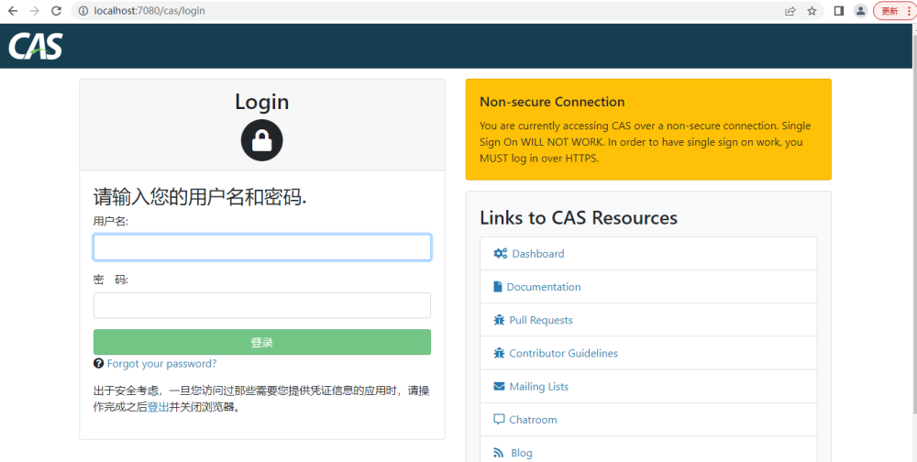The width and height of the screenshot is (917, 462).
Task: Click Forgot your password link
Action: click(161, 363)
